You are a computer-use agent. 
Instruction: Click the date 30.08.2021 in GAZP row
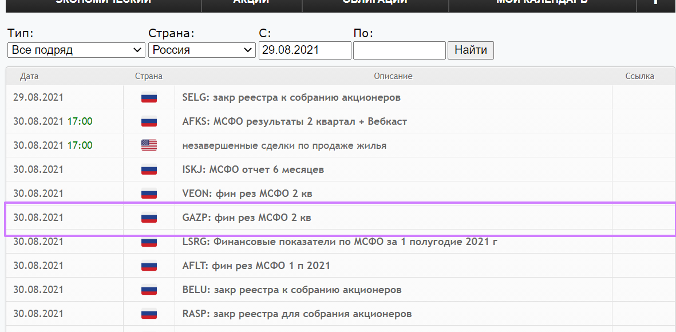click(38, 218)
